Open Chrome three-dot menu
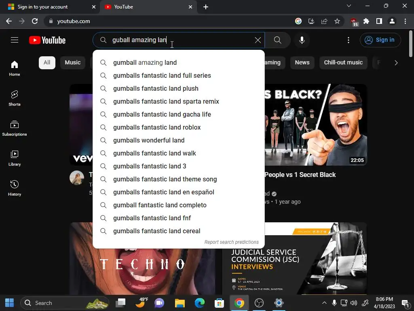414x311 pixels. (x=405, y=21)
